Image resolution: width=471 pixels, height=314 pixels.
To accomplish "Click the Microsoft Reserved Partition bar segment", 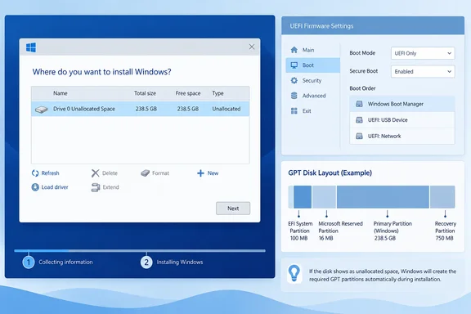I will coord(324,197).
